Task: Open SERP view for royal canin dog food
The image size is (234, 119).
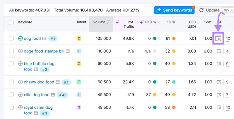Action: (x=219, y=107)
